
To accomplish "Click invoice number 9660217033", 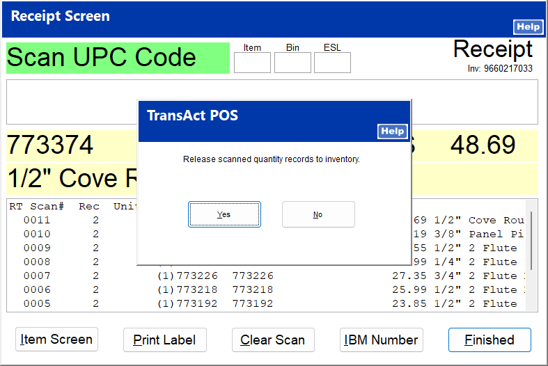I will 508,68.
